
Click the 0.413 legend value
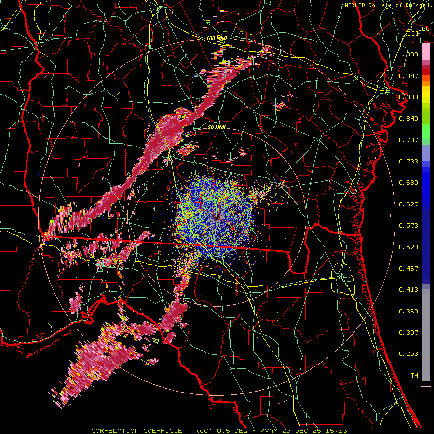(x=408, y=290)
